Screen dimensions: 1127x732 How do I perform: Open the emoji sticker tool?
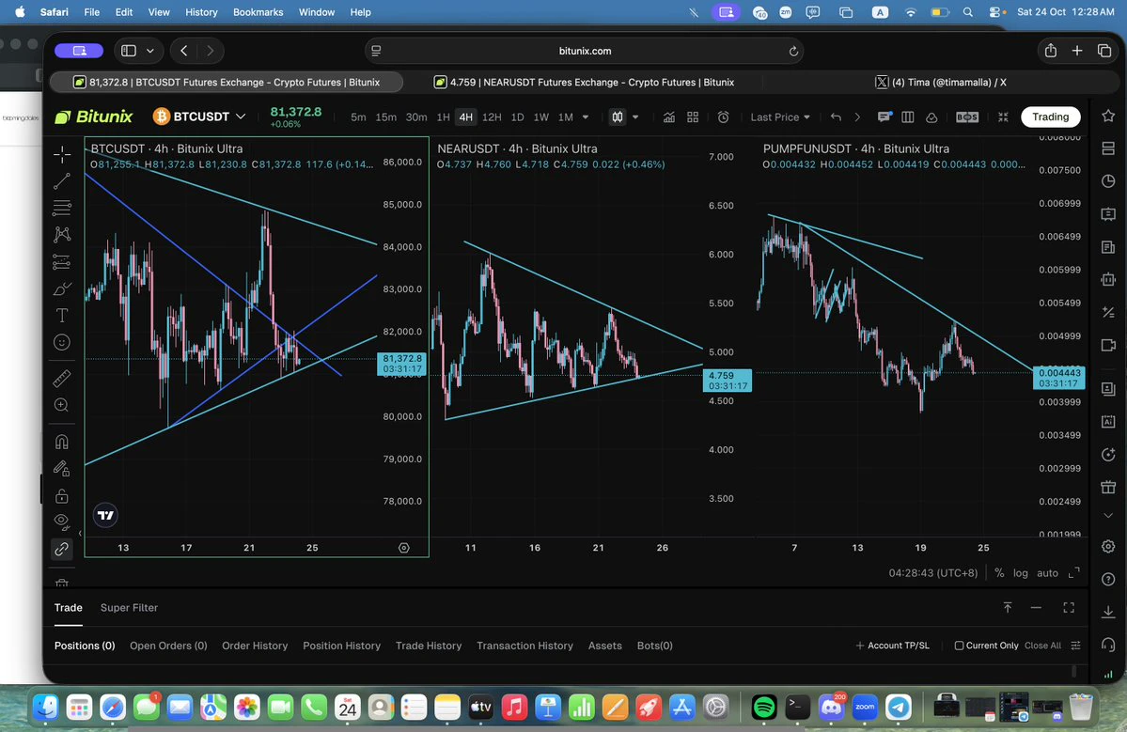click(x=62, y=343)
